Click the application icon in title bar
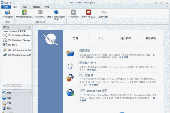The height and width of the screenshot is (113, 170). click(2, 2)
